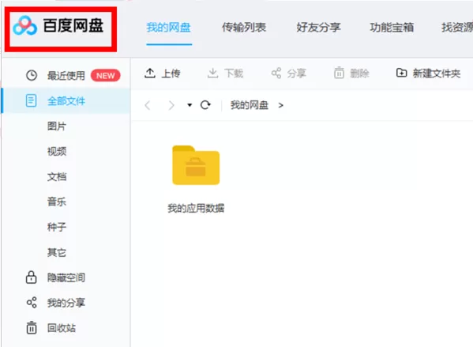Expand the navigation history dropdown arrow
473x347 pixels.
click(x=190, y=105)
